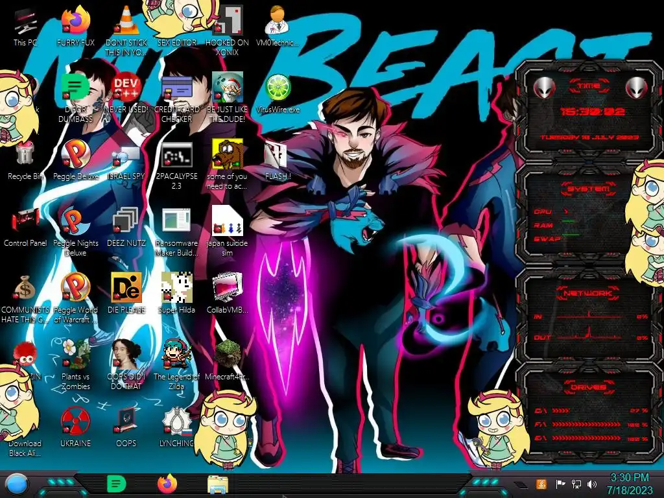Open the CREDIT CARD CHECKER shortcut
The width and height of the screenshot is (664, 498).
pos(176,99)
